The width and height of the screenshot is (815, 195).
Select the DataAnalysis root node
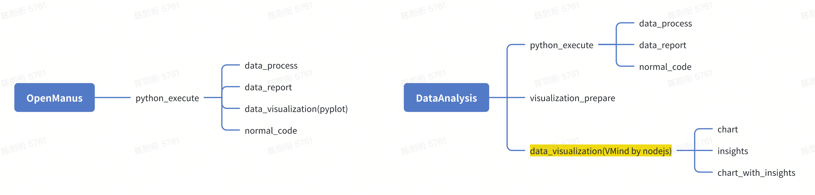447,98
